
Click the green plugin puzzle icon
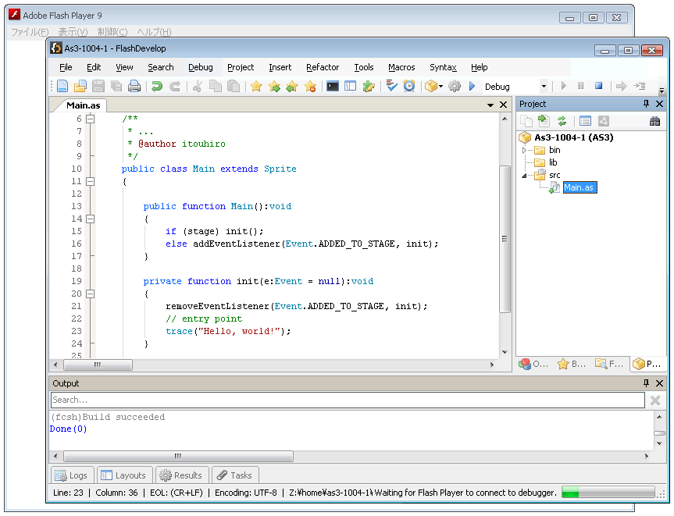369,87
